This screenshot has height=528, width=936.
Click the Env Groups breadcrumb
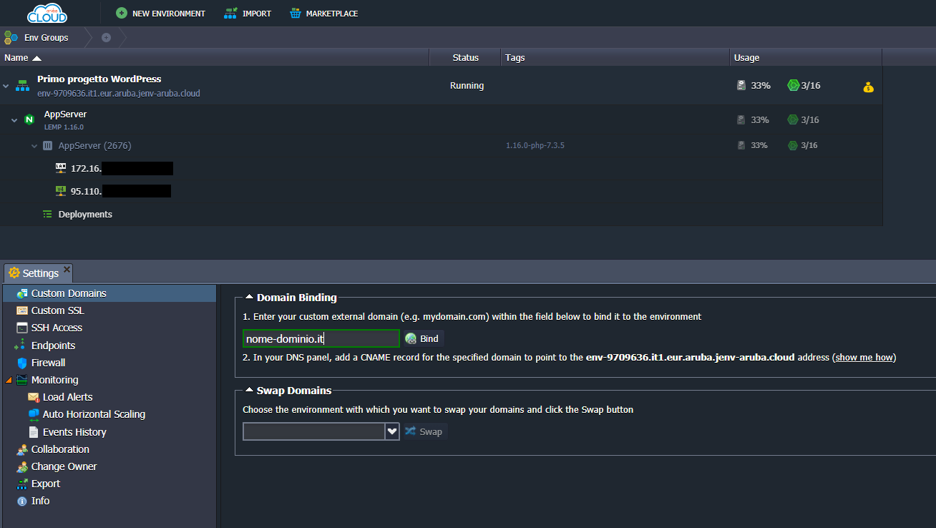46,37
